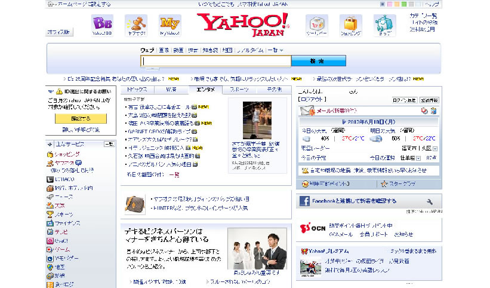Screen dimensions: 490x288
Task: Open Facebook connect new arrivals link
Action: 354,201
